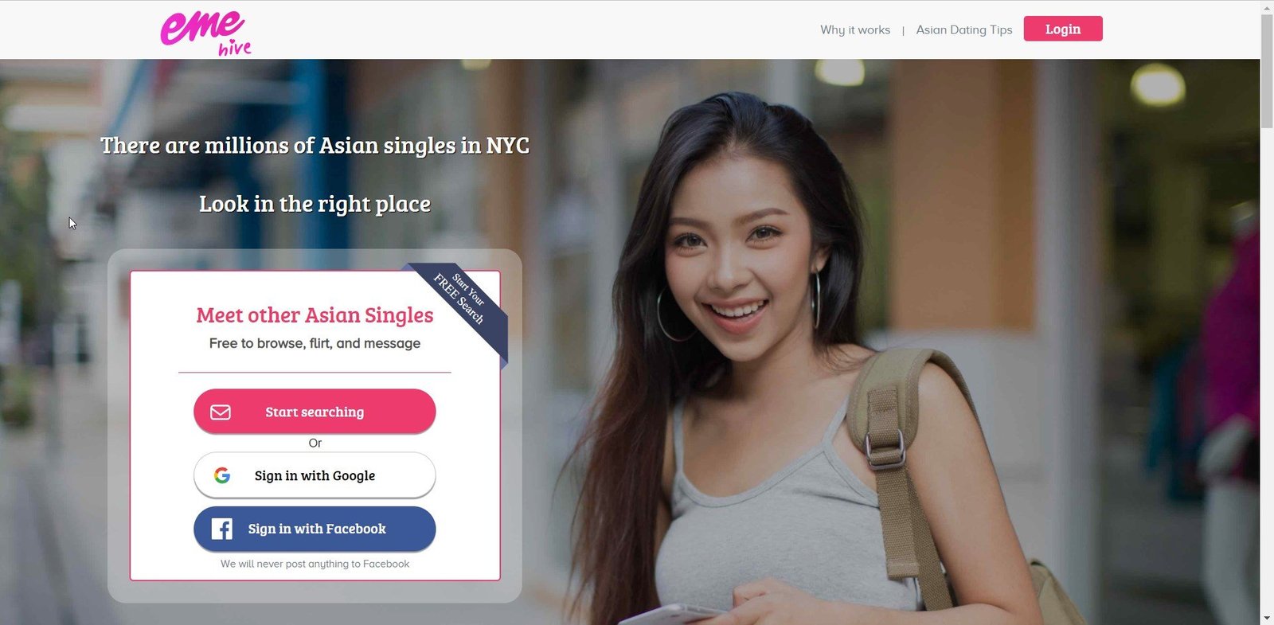Sign in with Google

coord(315,475)
